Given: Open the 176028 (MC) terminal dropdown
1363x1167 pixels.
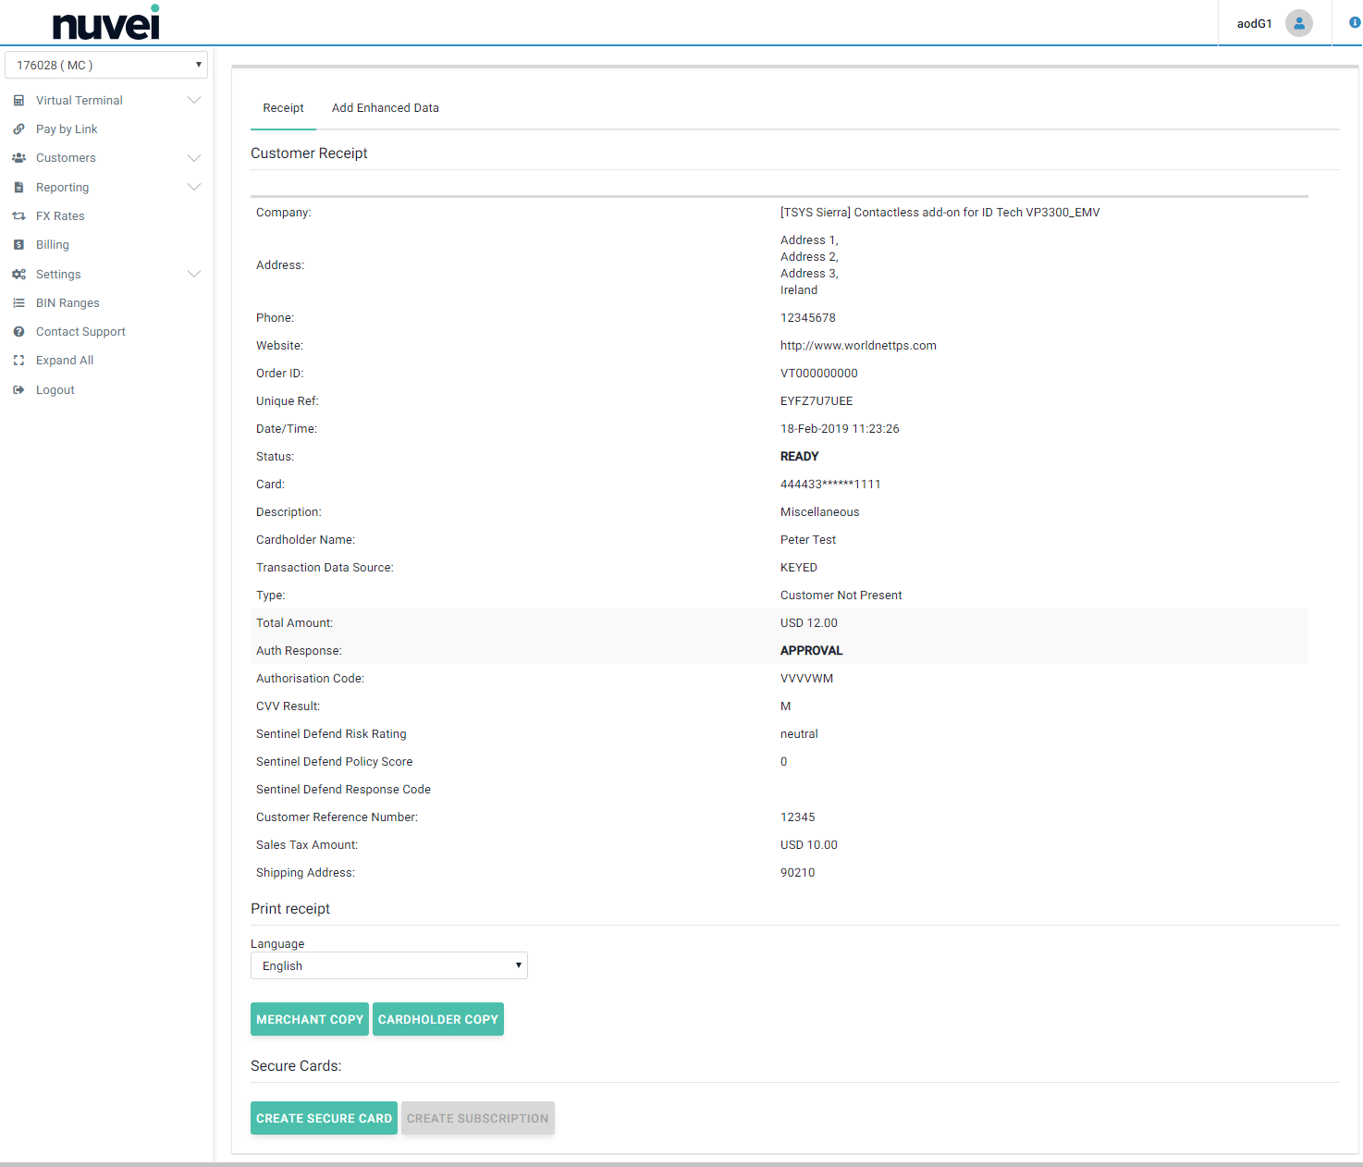Looking at the screenshot, I should point(106,65).
